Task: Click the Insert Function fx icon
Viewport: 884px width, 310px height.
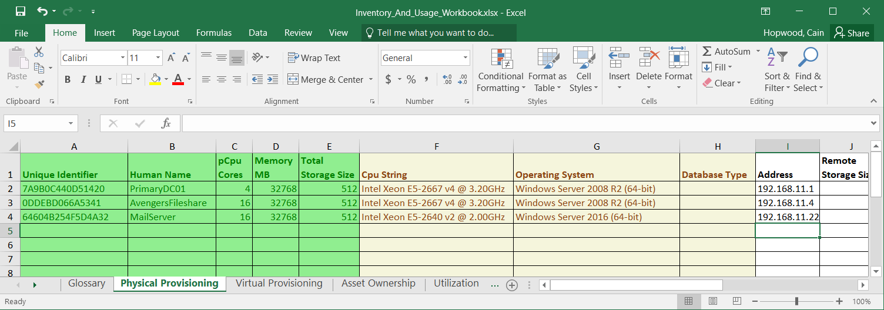Action: [x=166, y=123]
